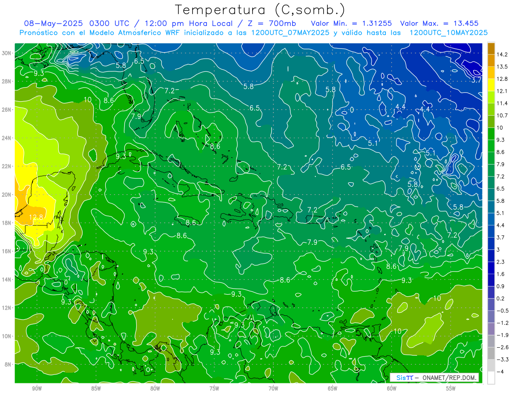Pick the purple swatch between -1.9 and -1.2
The height and width of the screenshot is (394, 511).
(491, 329)
